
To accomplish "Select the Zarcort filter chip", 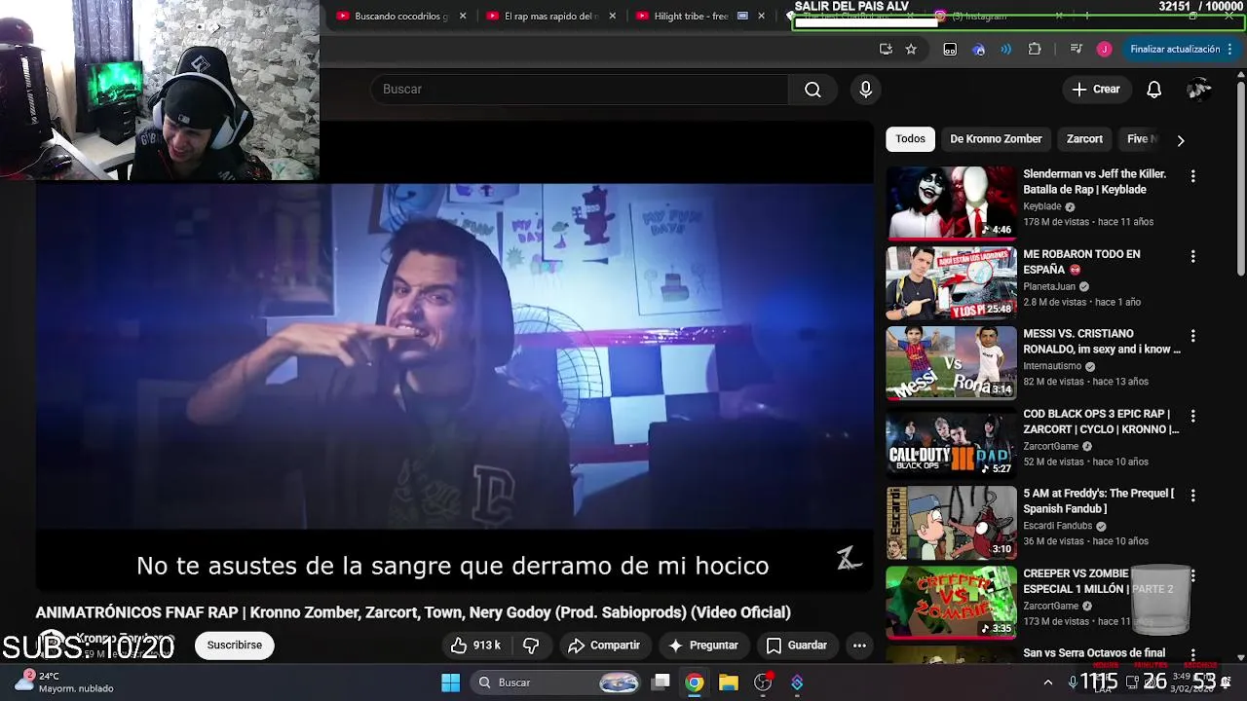I will click(x=1084, y=139).
